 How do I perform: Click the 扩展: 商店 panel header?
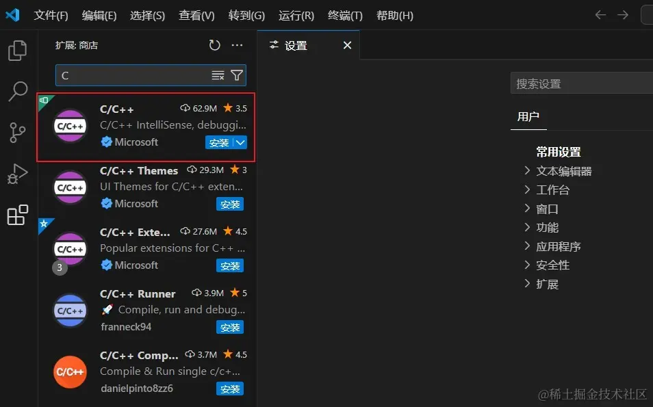[x=77, y=45]
